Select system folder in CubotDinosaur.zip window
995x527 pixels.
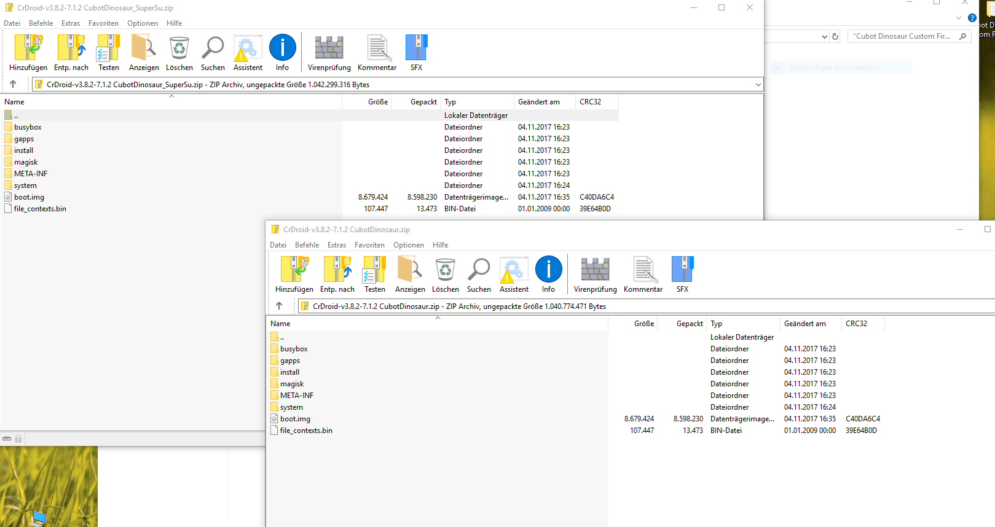(291, 407)
